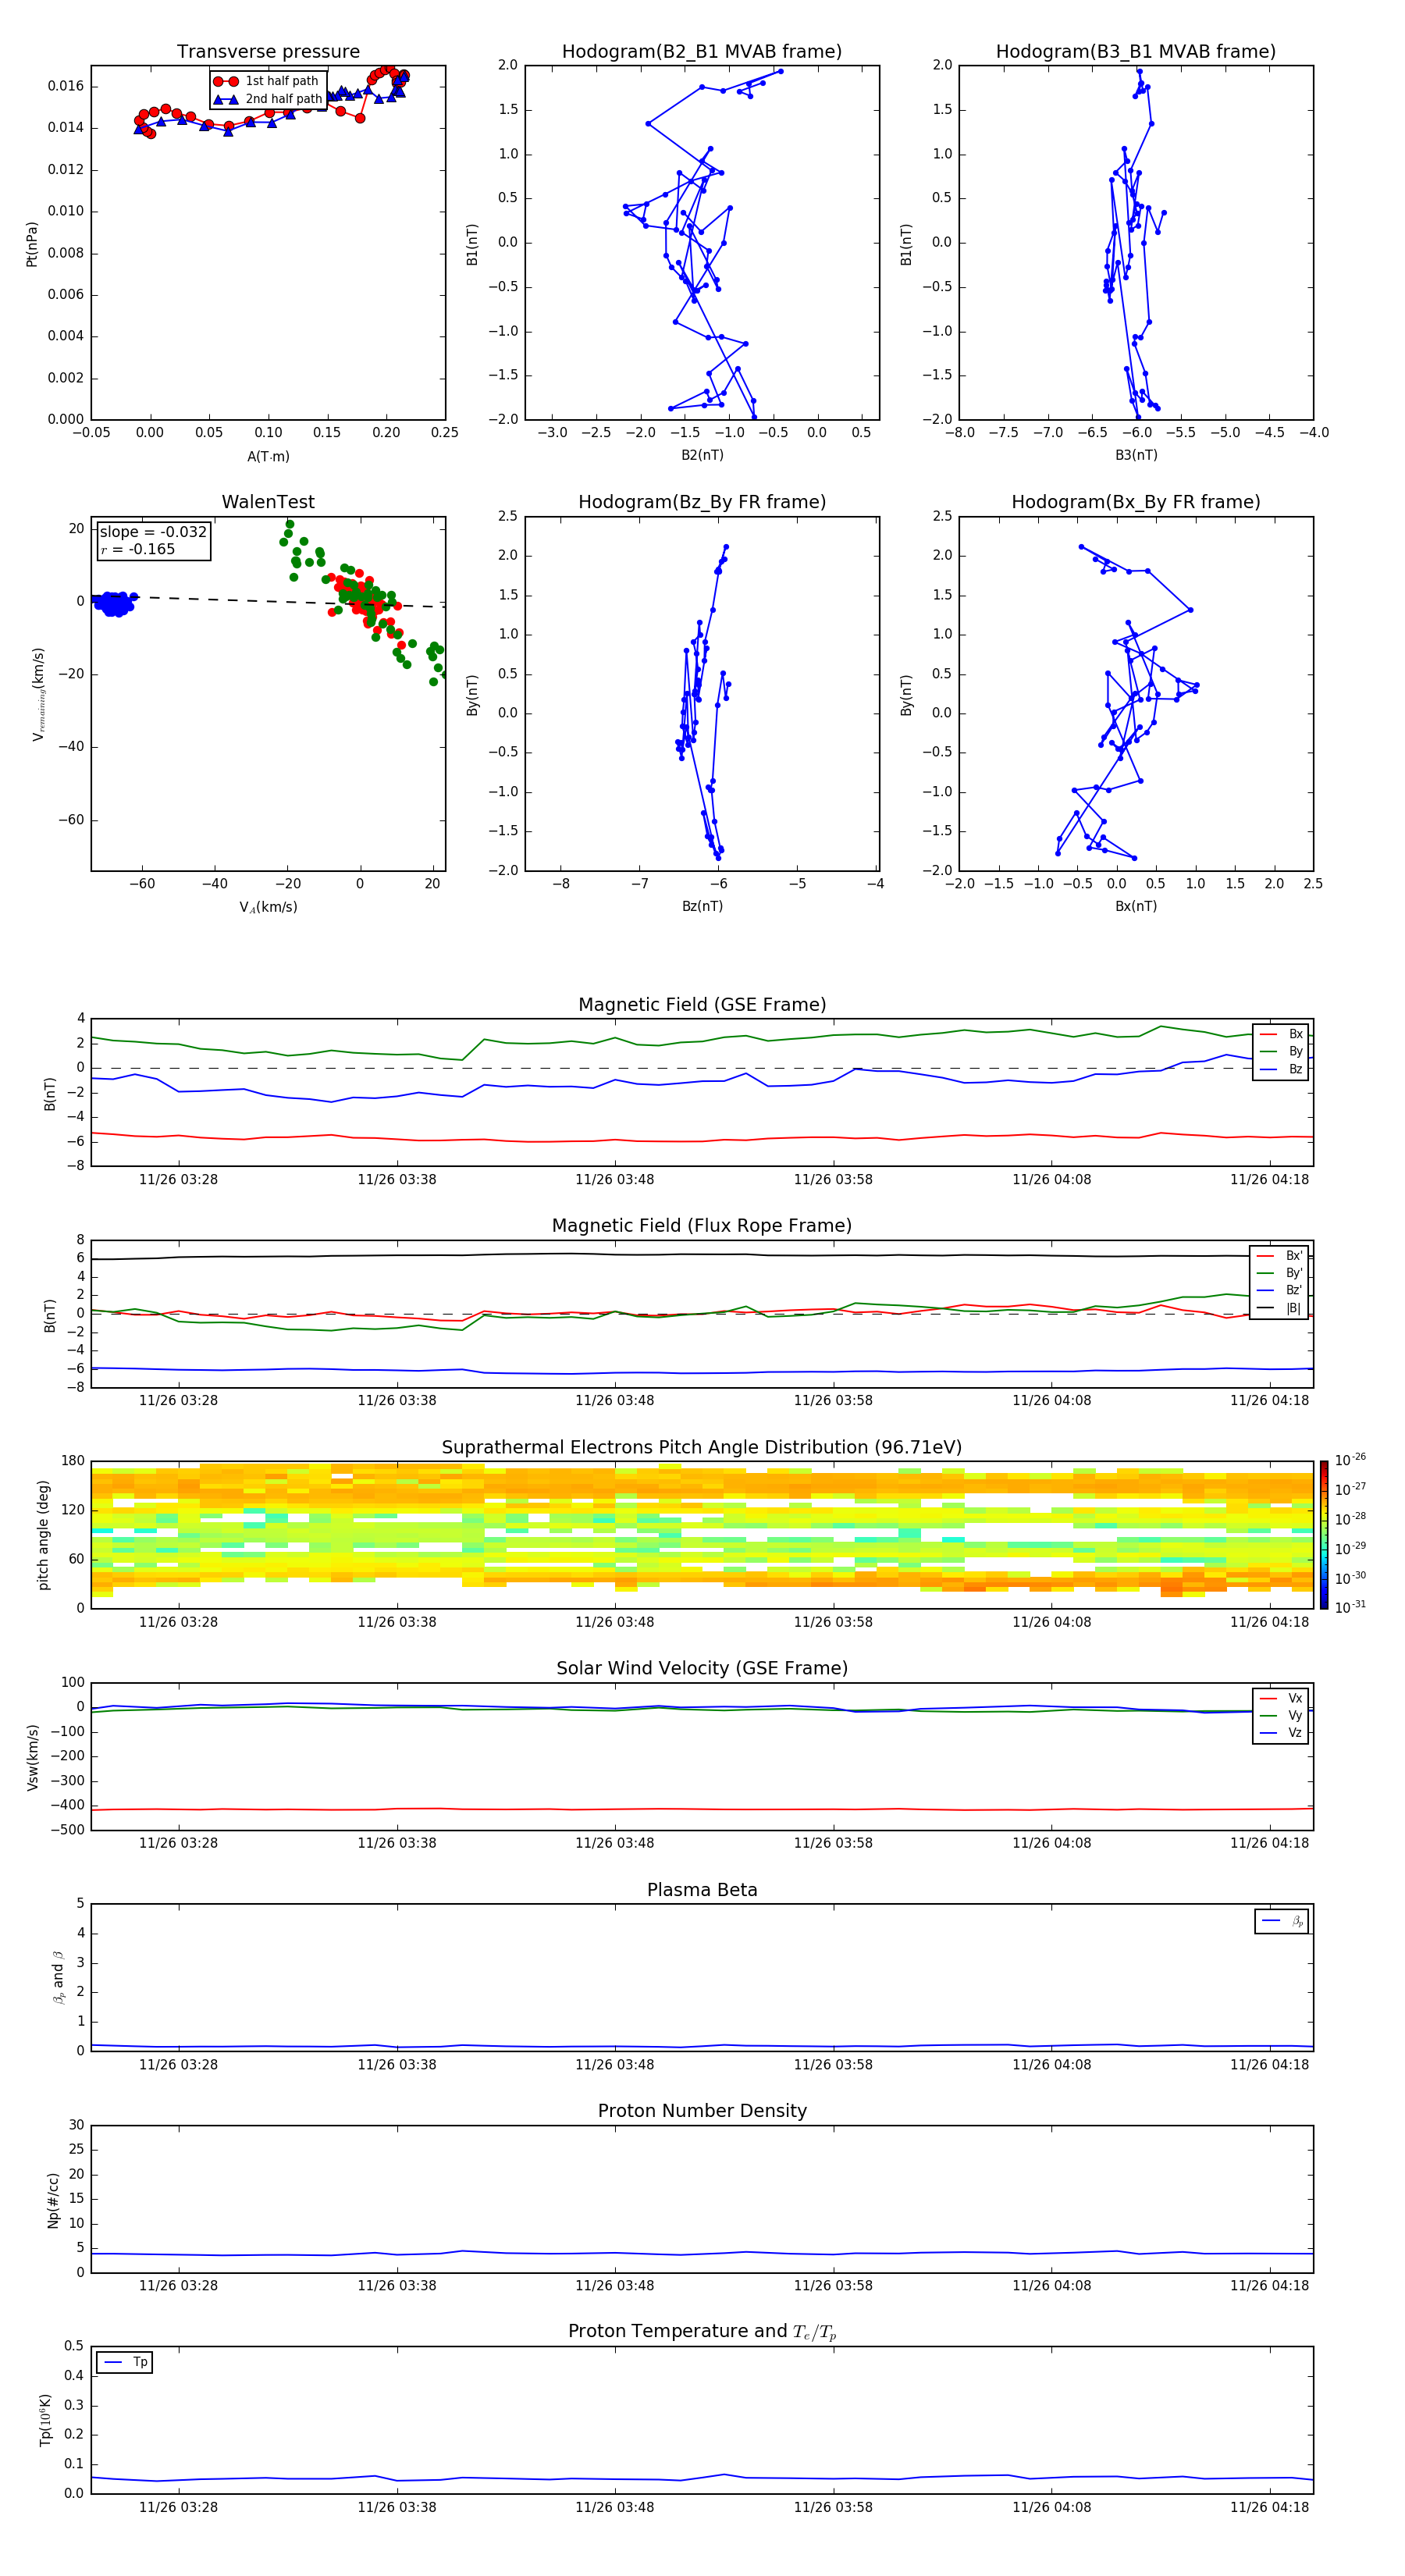Click the Bz' entry in Flux Rope legend
Viewport: 1405px width, 2576px height.
1279,1291
